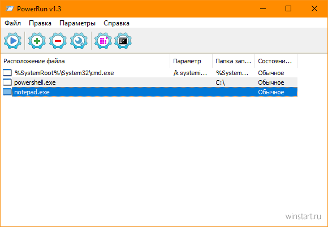Open the Файл menu

[13, 23]
